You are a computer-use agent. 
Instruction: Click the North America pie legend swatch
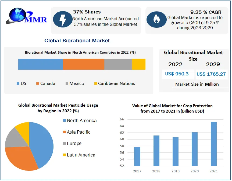click(x=64, y=121)
